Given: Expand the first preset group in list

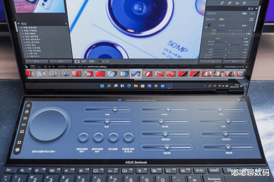Looking at the screenshot, I should pos(22,27).
